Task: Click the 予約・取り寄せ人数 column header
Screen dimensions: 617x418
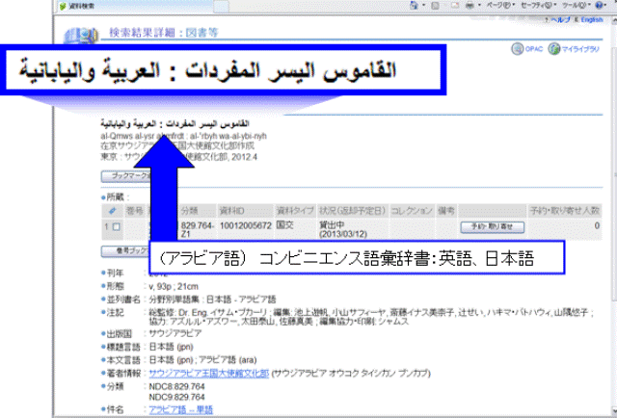Action: pyautogui.click(x=564, y=211)
